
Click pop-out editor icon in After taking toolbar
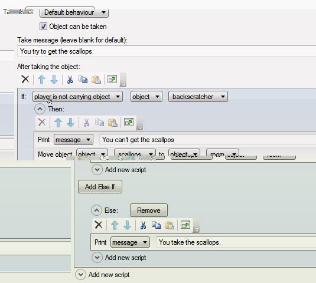112,79
